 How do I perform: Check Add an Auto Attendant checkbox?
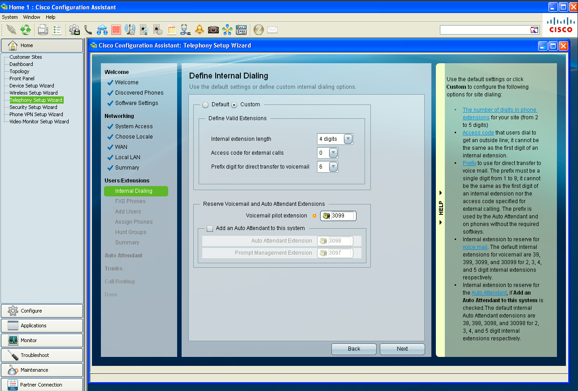tap(210, 228)
